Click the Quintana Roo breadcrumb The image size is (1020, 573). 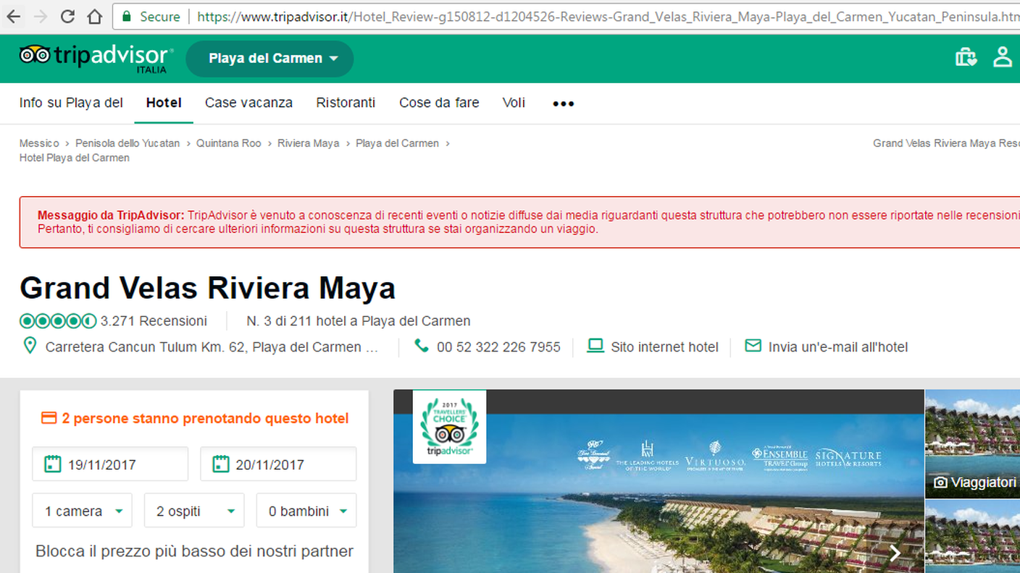pos(229,143)
